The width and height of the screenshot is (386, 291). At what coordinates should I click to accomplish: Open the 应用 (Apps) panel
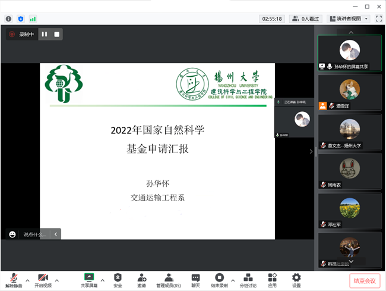pos(272,280)
